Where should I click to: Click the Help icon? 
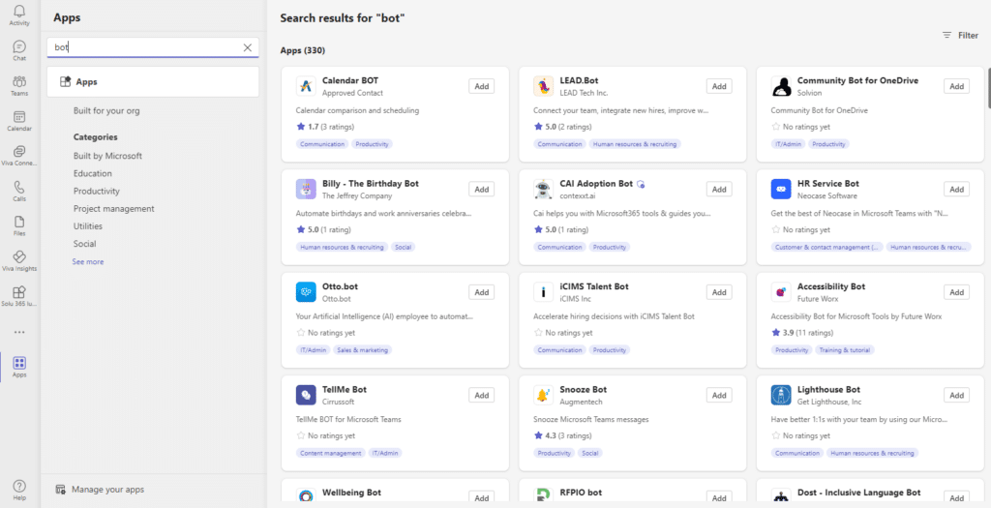point(19,489)
